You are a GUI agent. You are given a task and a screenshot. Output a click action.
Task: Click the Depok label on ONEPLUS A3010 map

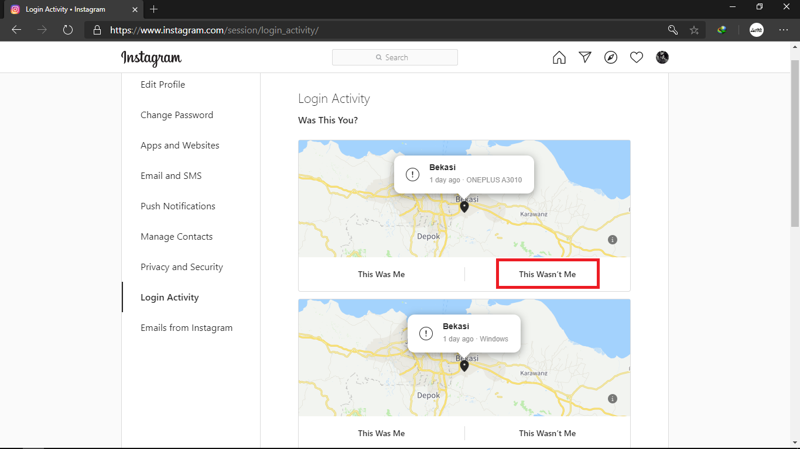click(429, 236)
